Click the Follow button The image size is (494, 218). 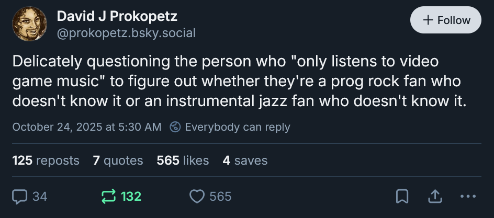click(446, 20)
